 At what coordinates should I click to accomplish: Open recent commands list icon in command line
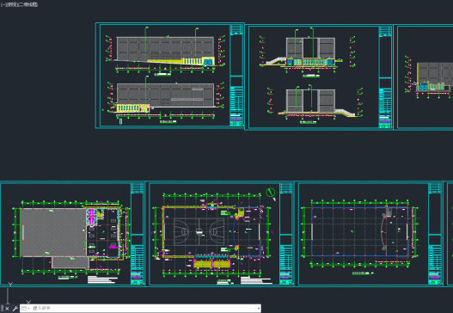click(x=25, y=309)
